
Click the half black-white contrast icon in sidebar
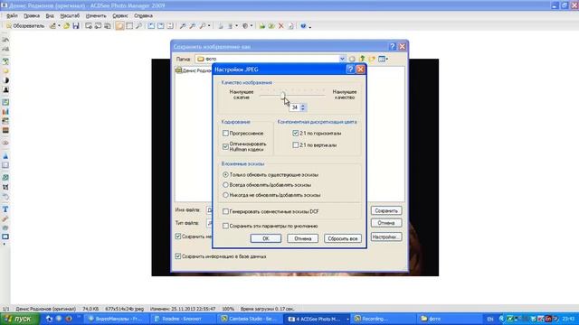[5, 80]
